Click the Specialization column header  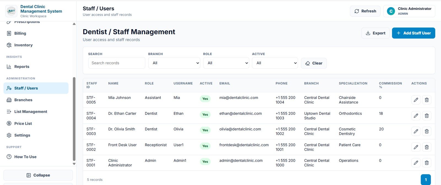(x=353, y=83)
